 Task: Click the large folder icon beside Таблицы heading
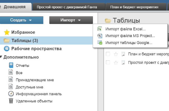(108, 21)
